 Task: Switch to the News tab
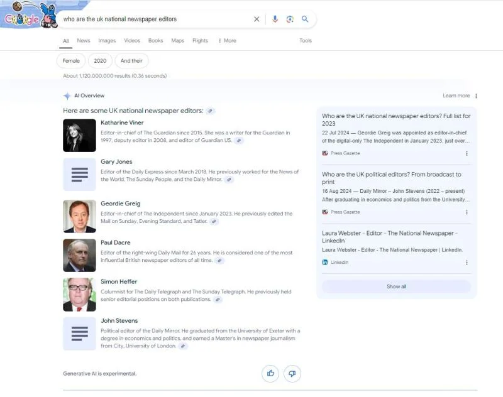[x=84, y=41]
